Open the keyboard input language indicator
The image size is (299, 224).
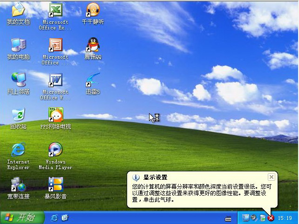pyautogui.click(x=228, y=219)
